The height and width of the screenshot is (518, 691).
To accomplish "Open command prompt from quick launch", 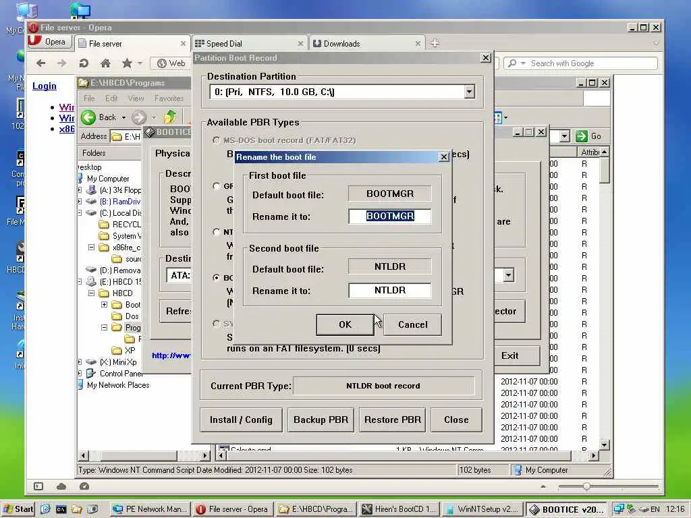I will coord(61,509).
